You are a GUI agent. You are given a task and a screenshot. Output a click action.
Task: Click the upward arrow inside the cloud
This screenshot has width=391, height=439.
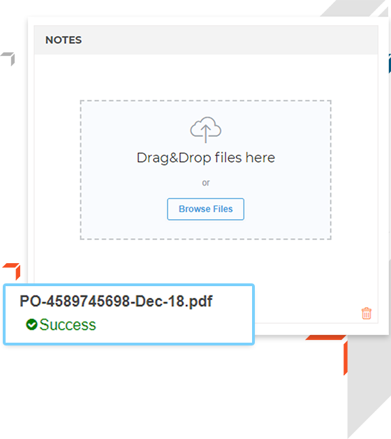tap(205, 134)
